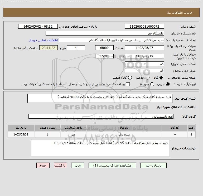This screenshot has height=196, width=203.
Task: Click the شرح کلی نیاز description box
Action: pyautogui.click(x=100, y=98)
